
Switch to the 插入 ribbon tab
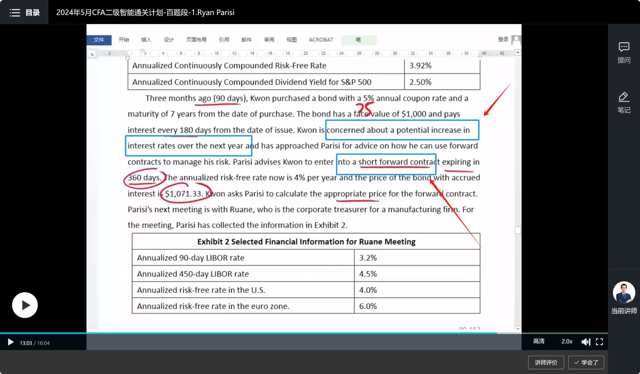[x=146, y=40]
